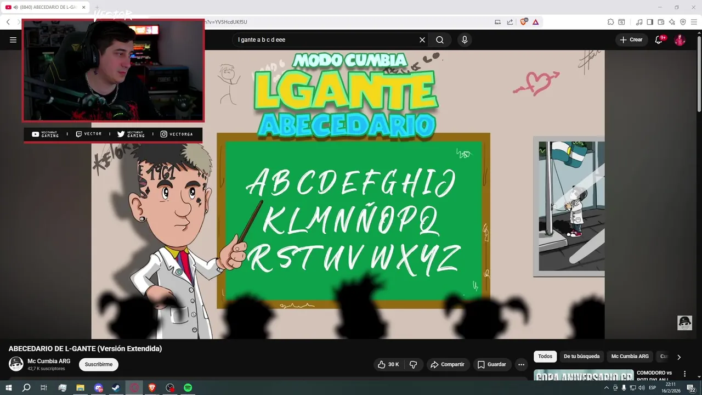This screenshot has height=395, width=702.
Task: Open the volume control in tray
Action: point(642,388)
